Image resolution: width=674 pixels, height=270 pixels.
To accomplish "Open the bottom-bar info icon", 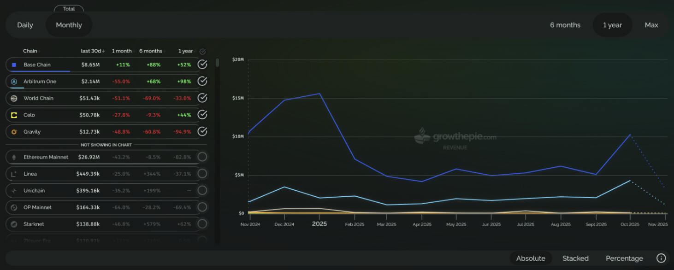I will pyautogui.click(x=661, y=258).
